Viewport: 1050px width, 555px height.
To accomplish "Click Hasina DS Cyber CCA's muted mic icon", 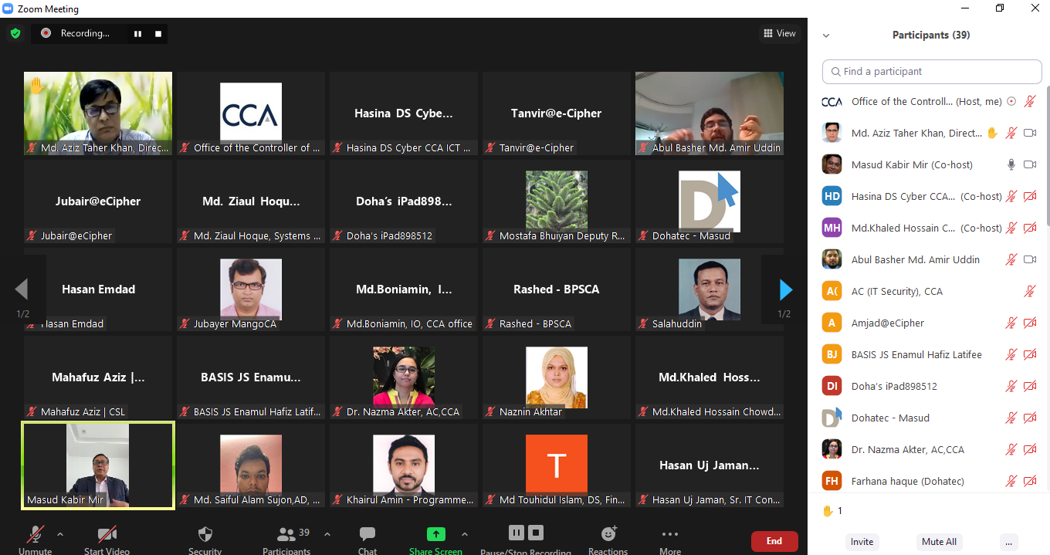I will (1011, 196).
